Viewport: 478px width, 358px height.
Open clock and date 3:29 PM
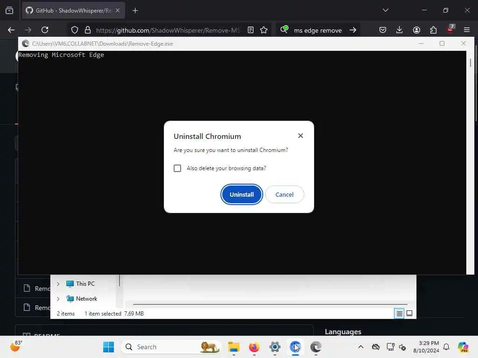click(x=426, y=347)
